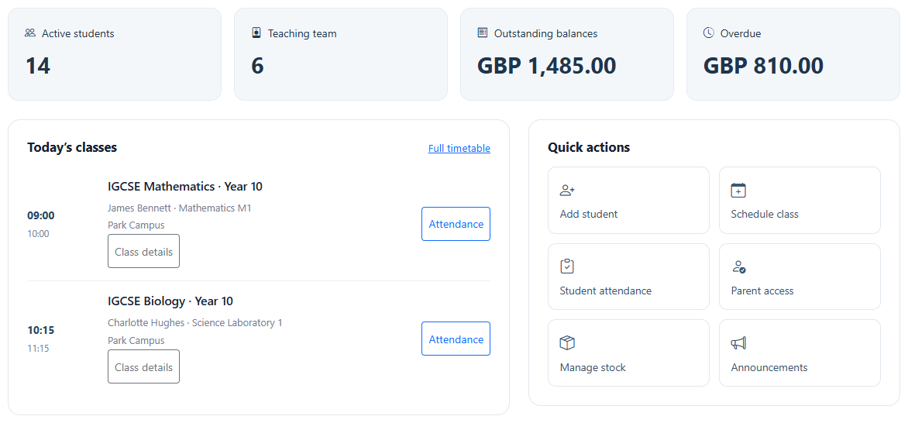This screenshot has width=908, height=423.
Task: Click Park Campus under IGCSE Mathematics
Action: tap(136, 225)
